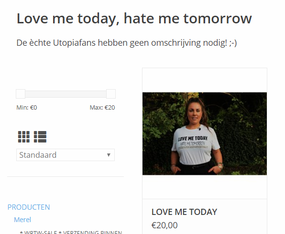Open the Love Me Today product photo

205,133
